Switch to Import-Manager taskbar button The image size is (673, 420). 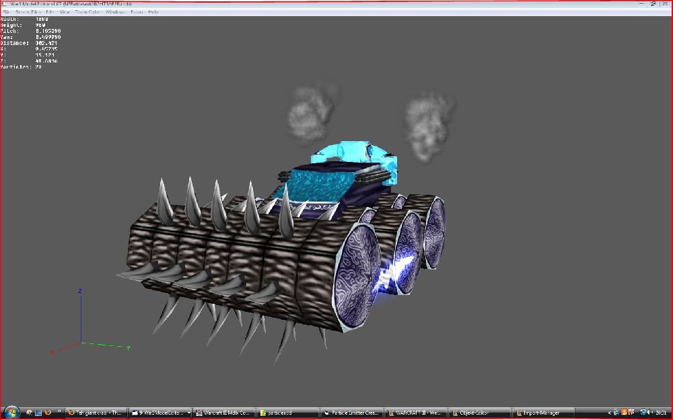pyautogui.click(x=543, y=413)
